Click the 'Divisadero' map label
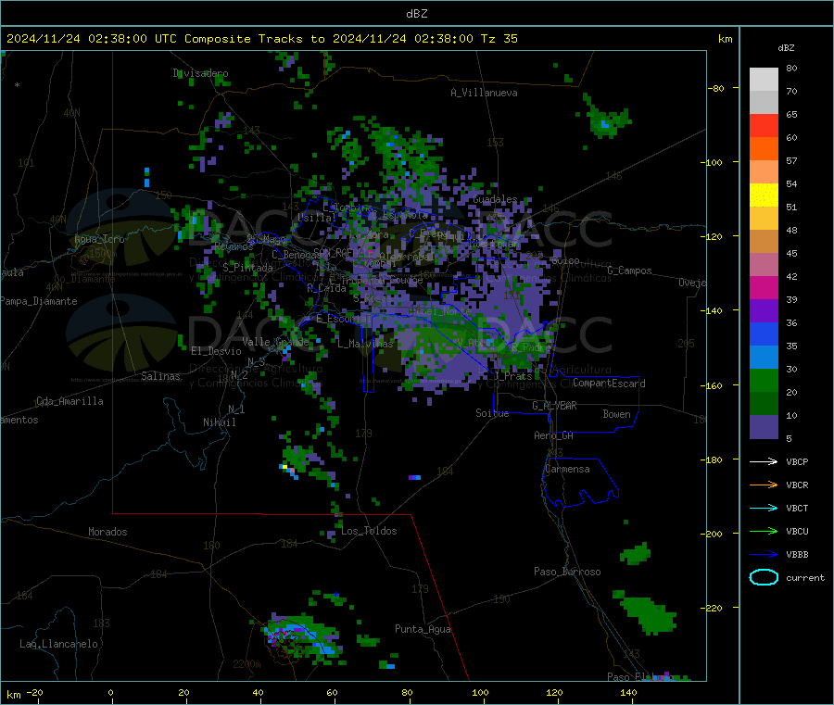 pos(200,73)
